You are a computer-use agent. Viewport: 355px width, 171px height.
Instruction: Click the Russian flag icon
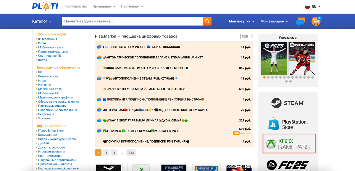point(307,6)
